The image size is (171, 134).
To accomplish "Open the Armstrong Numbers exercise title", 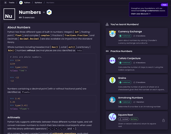I will 131,98.
